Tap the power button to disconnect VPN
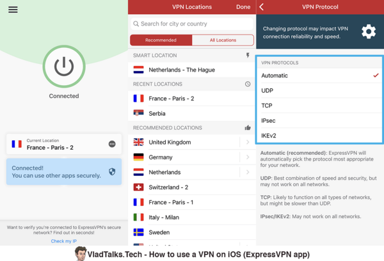 coord(64,67)
